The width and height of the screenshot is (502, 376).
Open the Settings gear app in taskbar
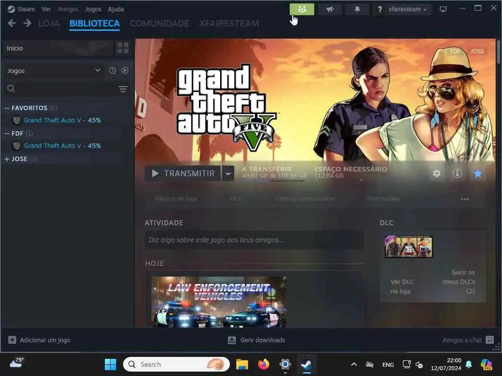coord(285,364)
